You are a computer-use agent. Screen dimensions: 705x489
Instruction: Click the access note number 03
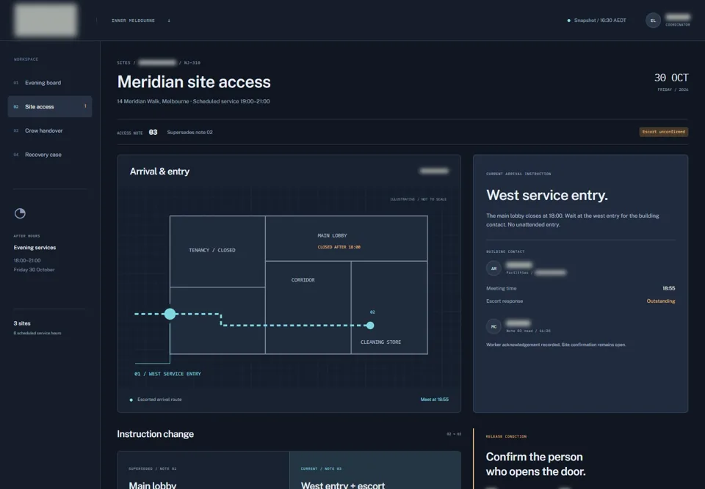pos(153,133)
